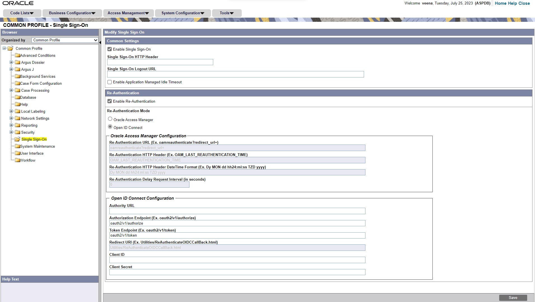535x302 pixels.
Task: Uncheck Enable Single Sign-On
Action: [109, 49]
